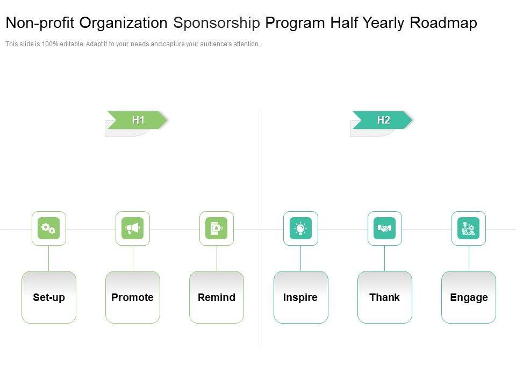The height and width of the screenshot is (387, 516).
Task: Select the Remind box
Action: click(x=217, y=297)
